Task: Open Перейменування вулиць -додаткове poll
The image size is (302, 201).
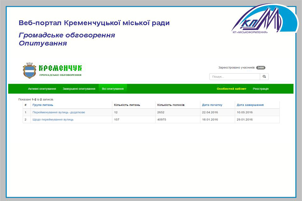Action: pyautogui.click(x=59, y=112)
